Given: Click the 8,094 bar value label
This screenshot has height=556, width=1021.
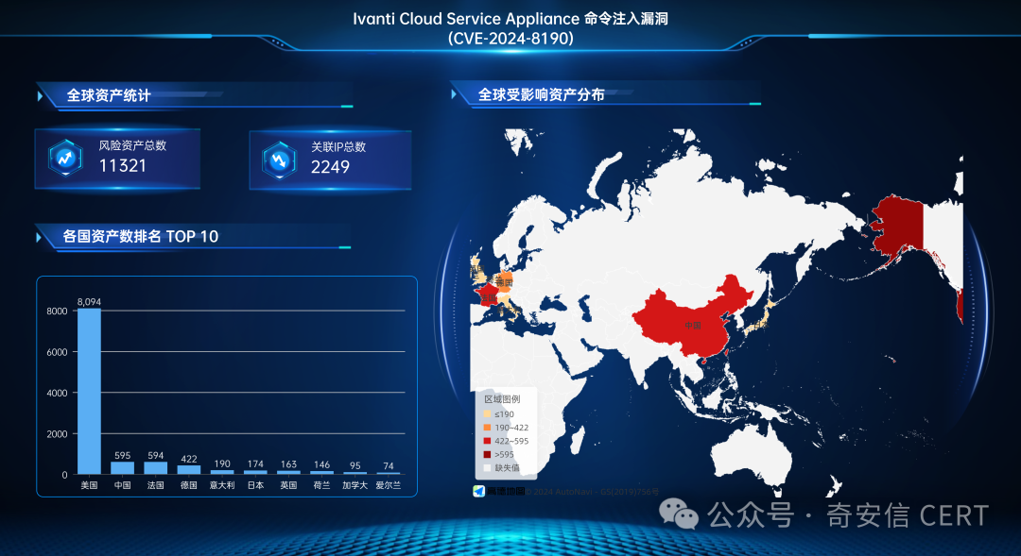Looking at the screenshot, I should coord(89,302).
